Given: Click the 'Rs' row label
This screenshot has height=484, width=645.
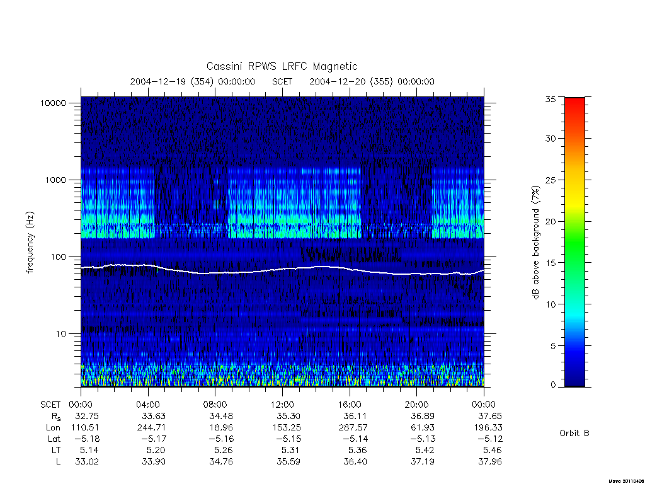Looking at the screenshot, I should [x=55, y=417].
